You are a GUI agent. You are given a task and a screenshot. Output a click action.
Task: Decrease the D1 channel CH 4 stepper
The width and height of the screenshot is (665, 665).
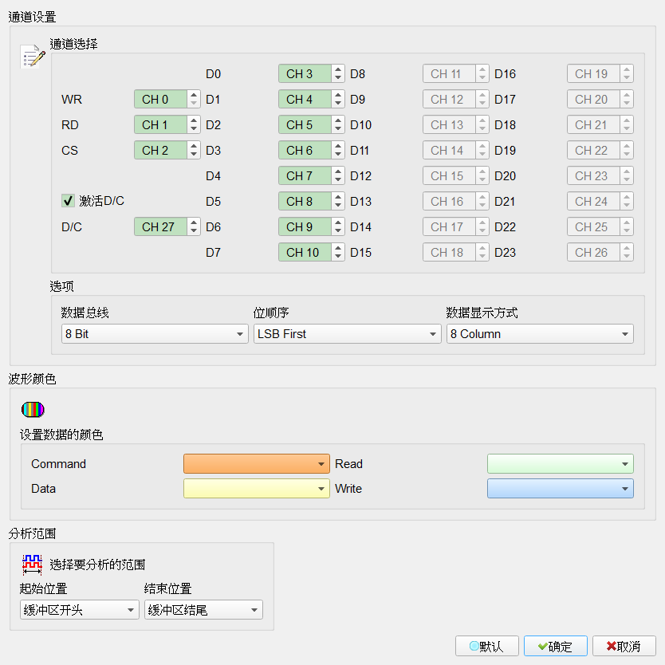click(x=338, y=104)
